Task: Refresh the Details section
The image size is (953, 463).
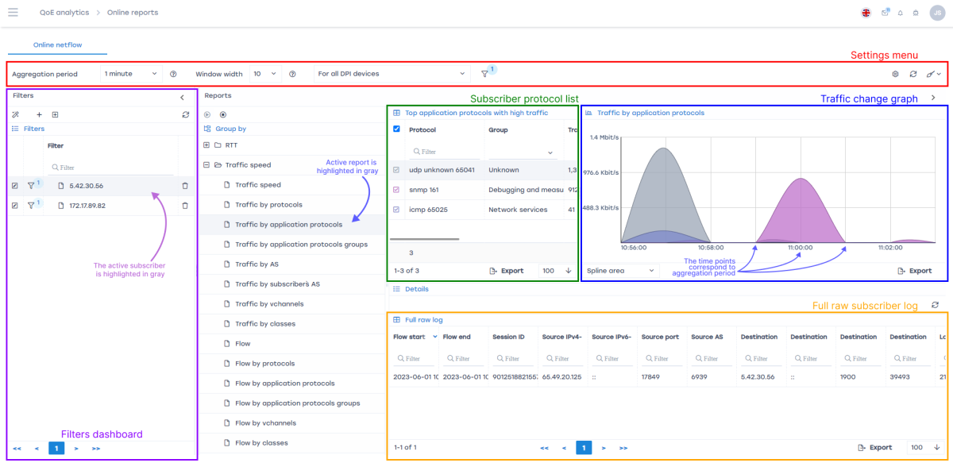Action: [x=935, y=305]
